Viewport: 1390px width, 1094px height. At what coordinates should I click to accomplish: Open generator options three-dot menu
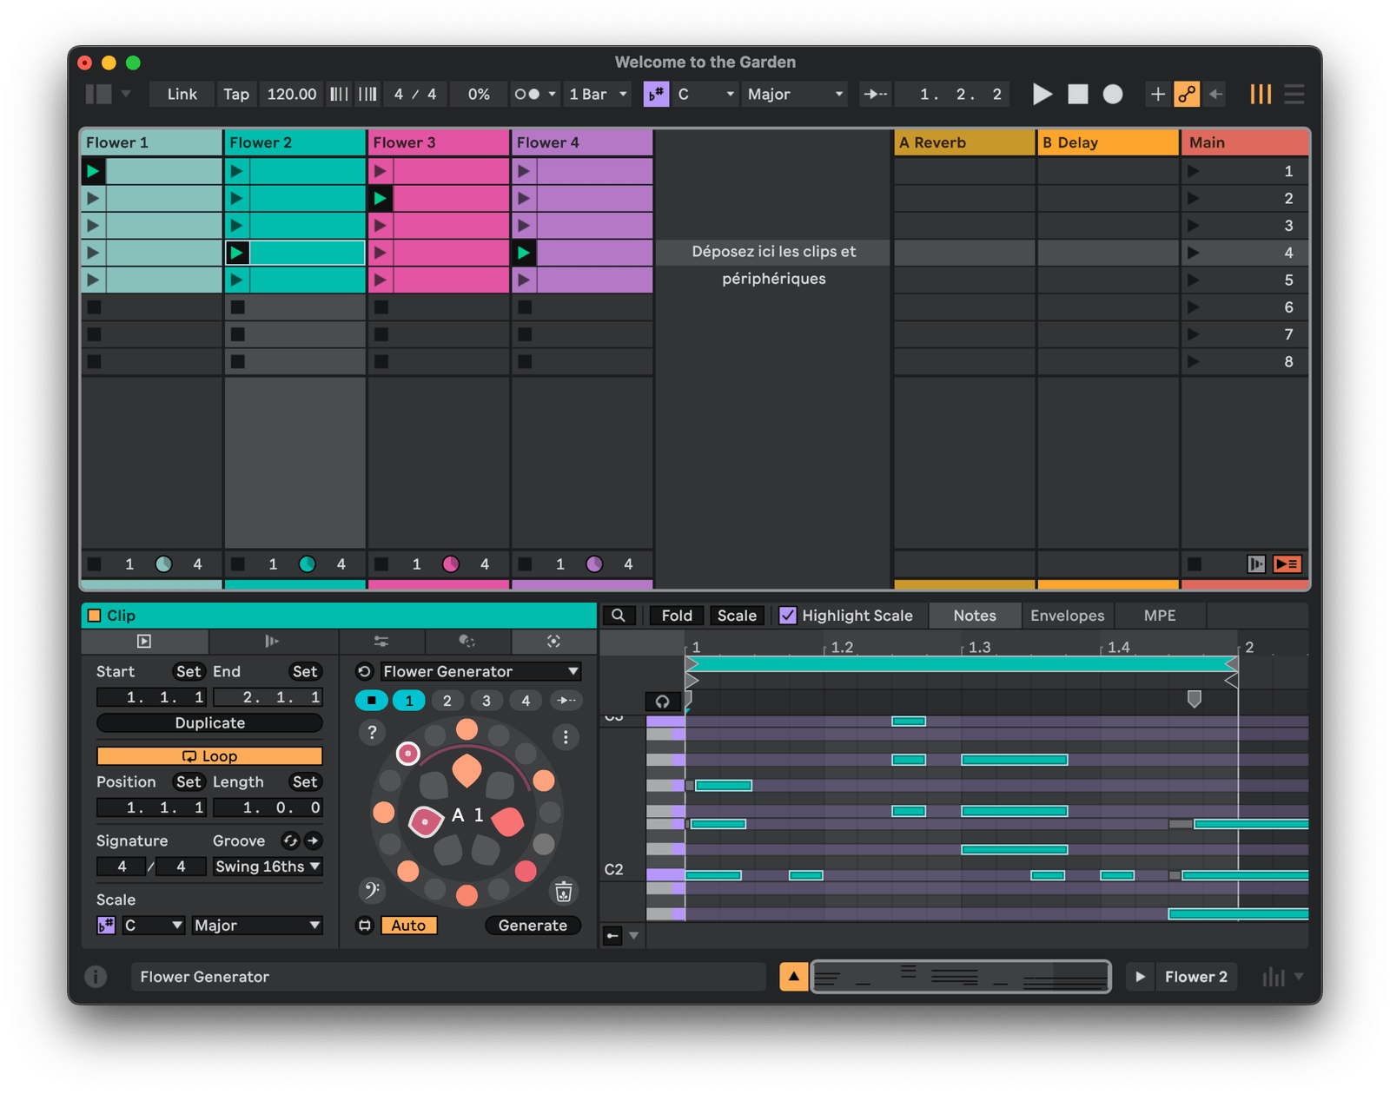[566, 737]
